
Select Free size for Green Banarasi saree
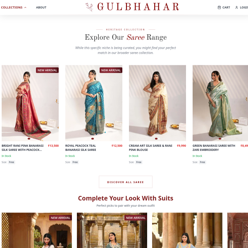point(202,162)
